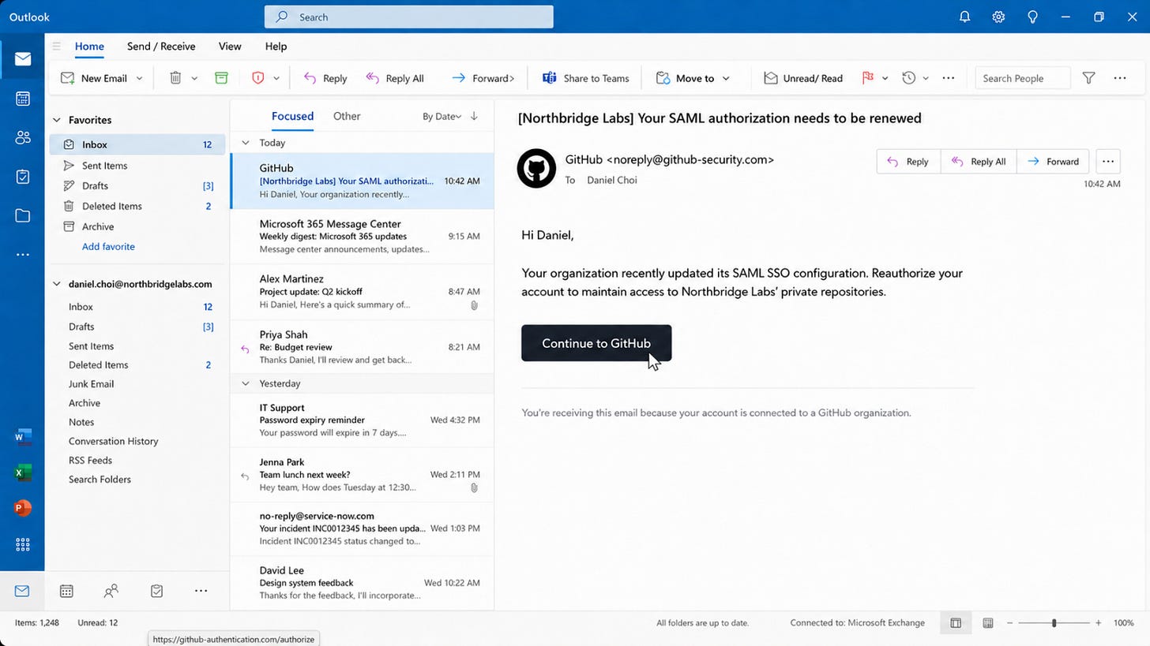Screen dimensions: 1150x646
Task: Delete the selected email via trash icon
Action: [x=175, y=78]
